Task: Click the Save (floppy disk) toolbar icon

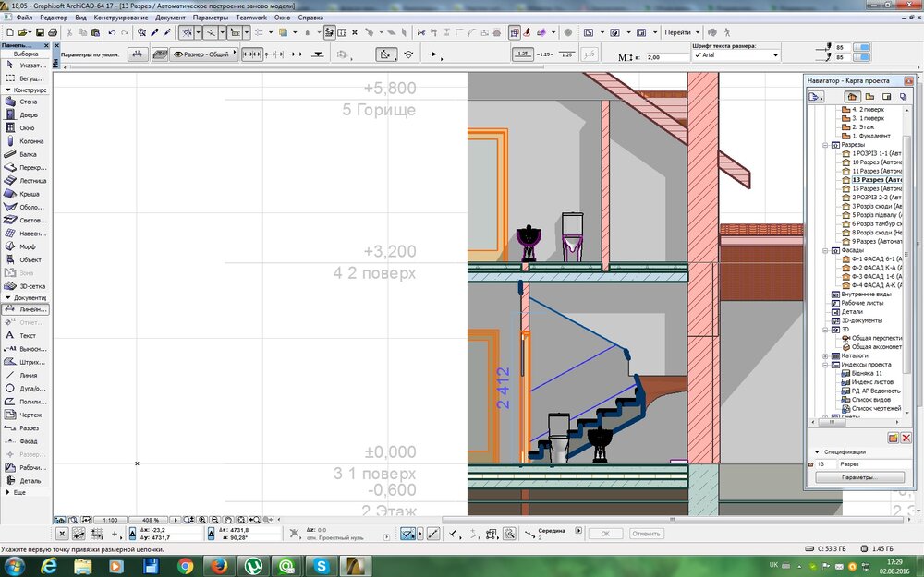Action: (39, 32)
